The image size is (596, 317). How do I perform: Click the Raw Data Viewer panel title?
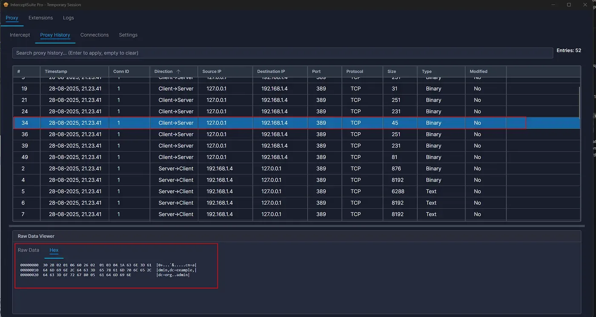(x=36, y=236)
